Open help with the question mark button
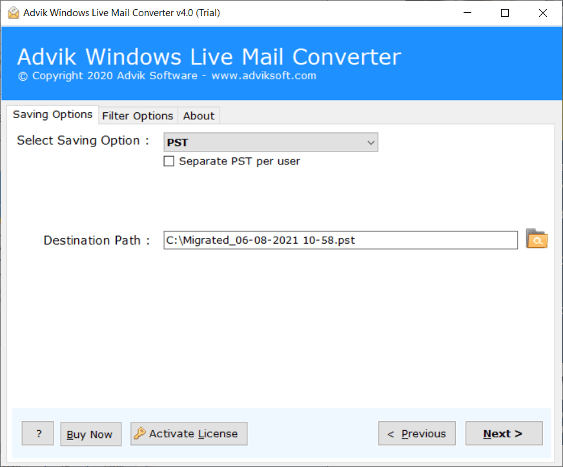563x467 pixels. pos(37,433)
